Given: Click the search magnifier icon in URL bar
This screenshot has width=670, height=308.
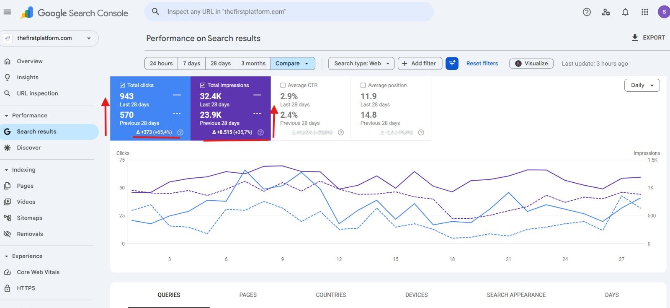Looking at the screenshot, I should (x=155, y=12).
